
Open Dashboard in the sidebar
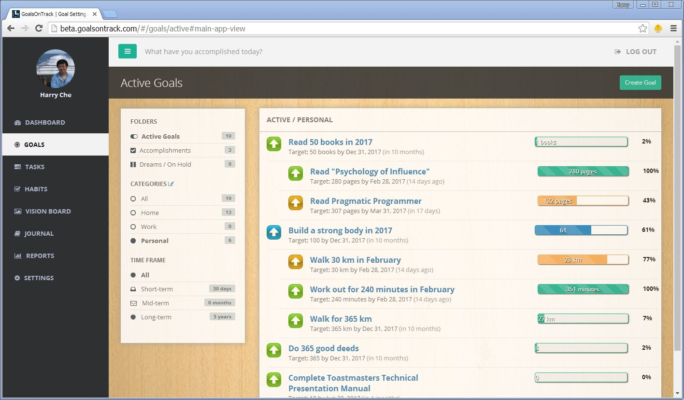45,122
